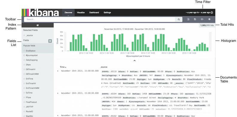Expand the second document row arrow
This screenshot has width=237, height=117.
tap(58, 93)
